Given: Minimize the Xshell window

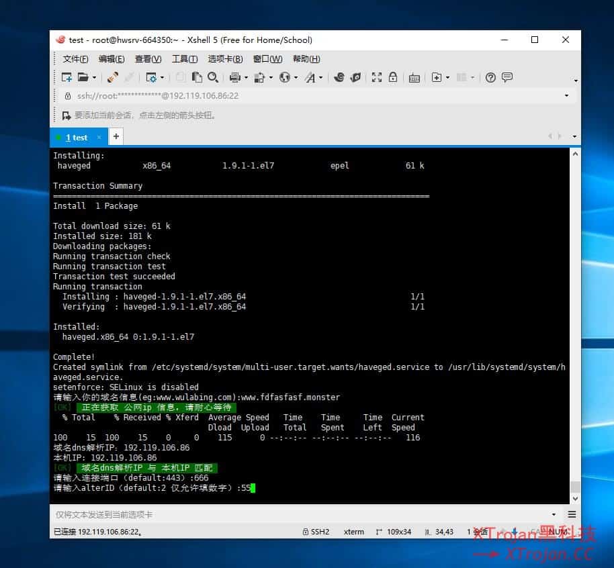Looking at the screenshot, I should 505,40.
